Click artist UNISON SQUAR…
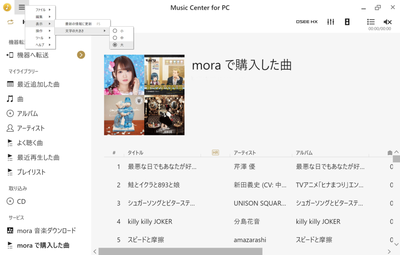Viewport: 400px width, 255px height. [260, 203]
